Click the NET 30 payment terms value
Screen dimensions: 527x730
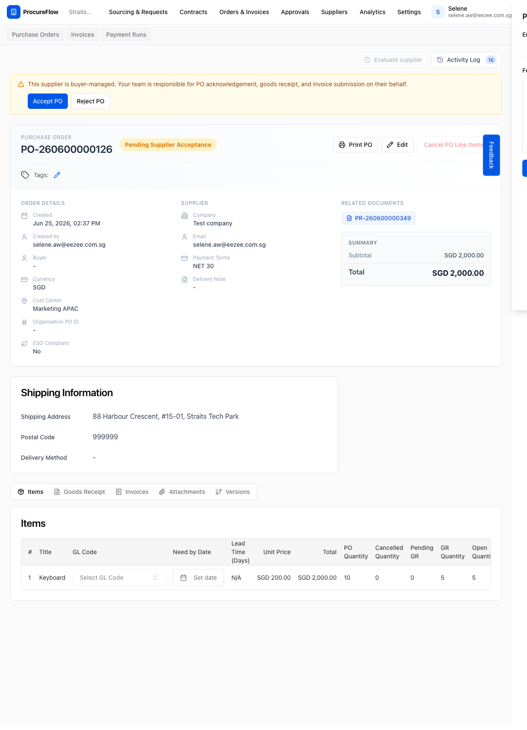pos(204,266)
